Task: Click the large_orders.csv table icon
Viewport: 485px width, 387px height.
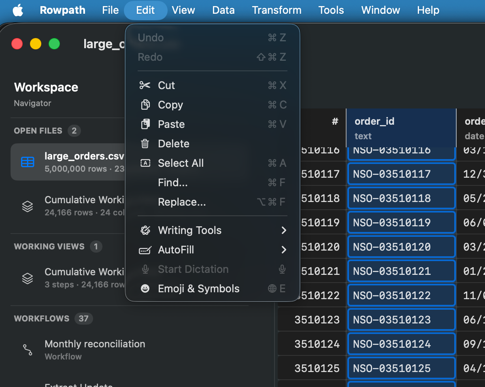Action: coord(28,162)
